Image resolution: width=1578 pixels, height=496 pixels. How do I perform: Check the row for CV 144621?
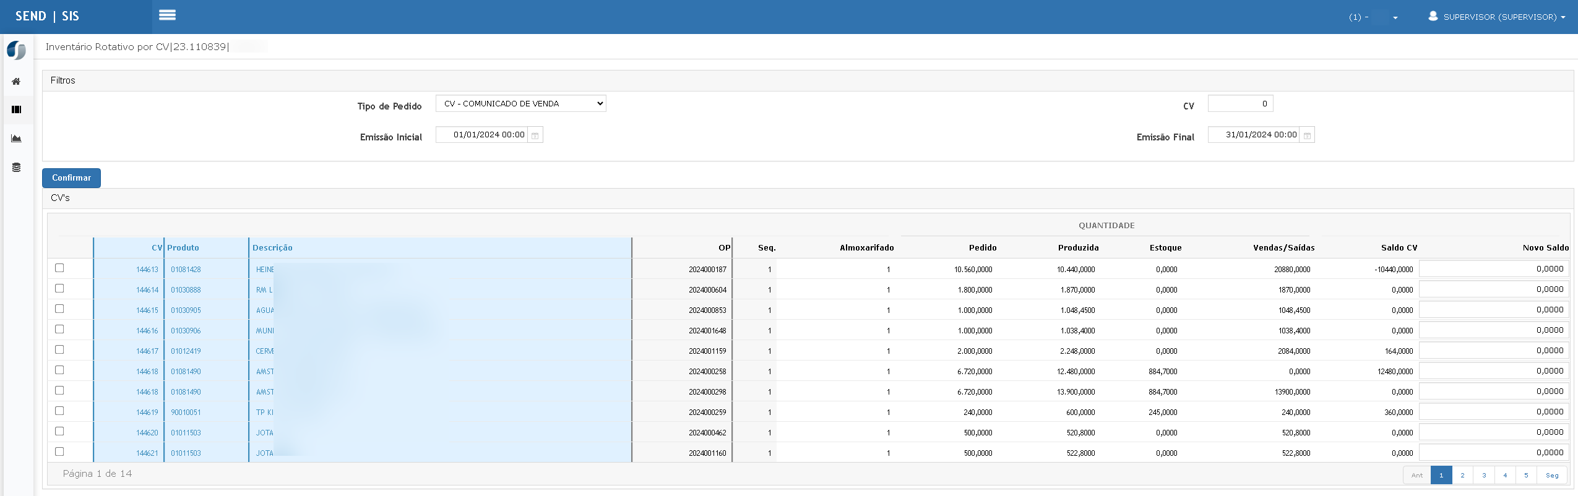[59, 451]
